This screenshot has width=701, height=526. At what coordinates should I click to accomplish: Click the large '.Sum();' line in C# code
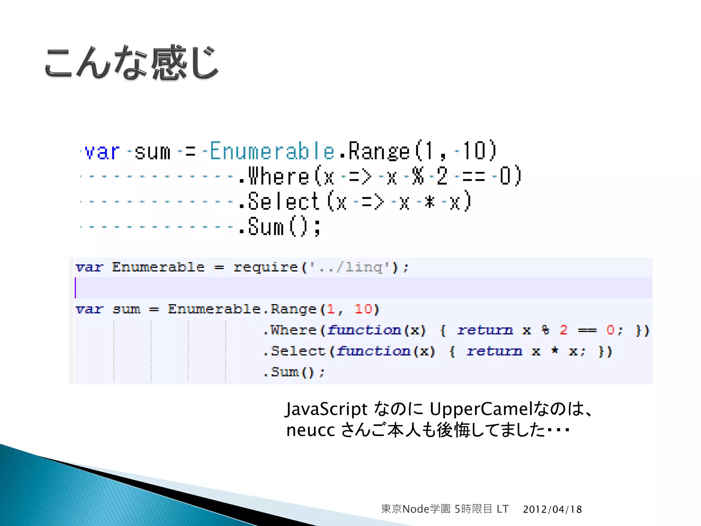pos(280,227)
